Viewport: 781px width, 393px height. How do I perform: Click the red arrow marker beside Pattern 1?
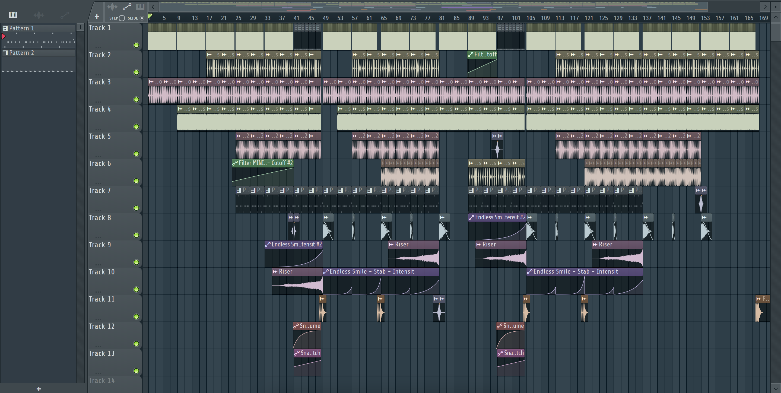(3, 36)
